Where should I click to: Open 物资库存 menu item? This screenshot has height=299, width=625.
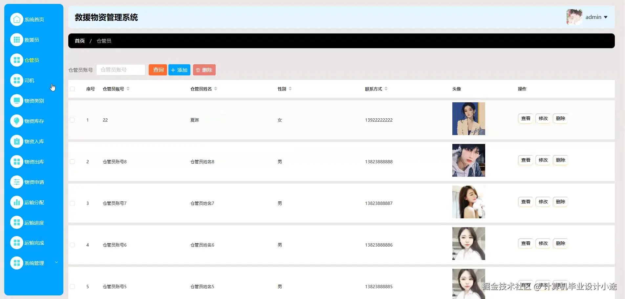pos(34,121)
